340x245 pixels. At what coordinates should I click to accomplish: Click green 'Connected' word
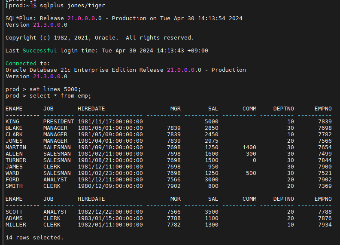(x=21, y=64)
